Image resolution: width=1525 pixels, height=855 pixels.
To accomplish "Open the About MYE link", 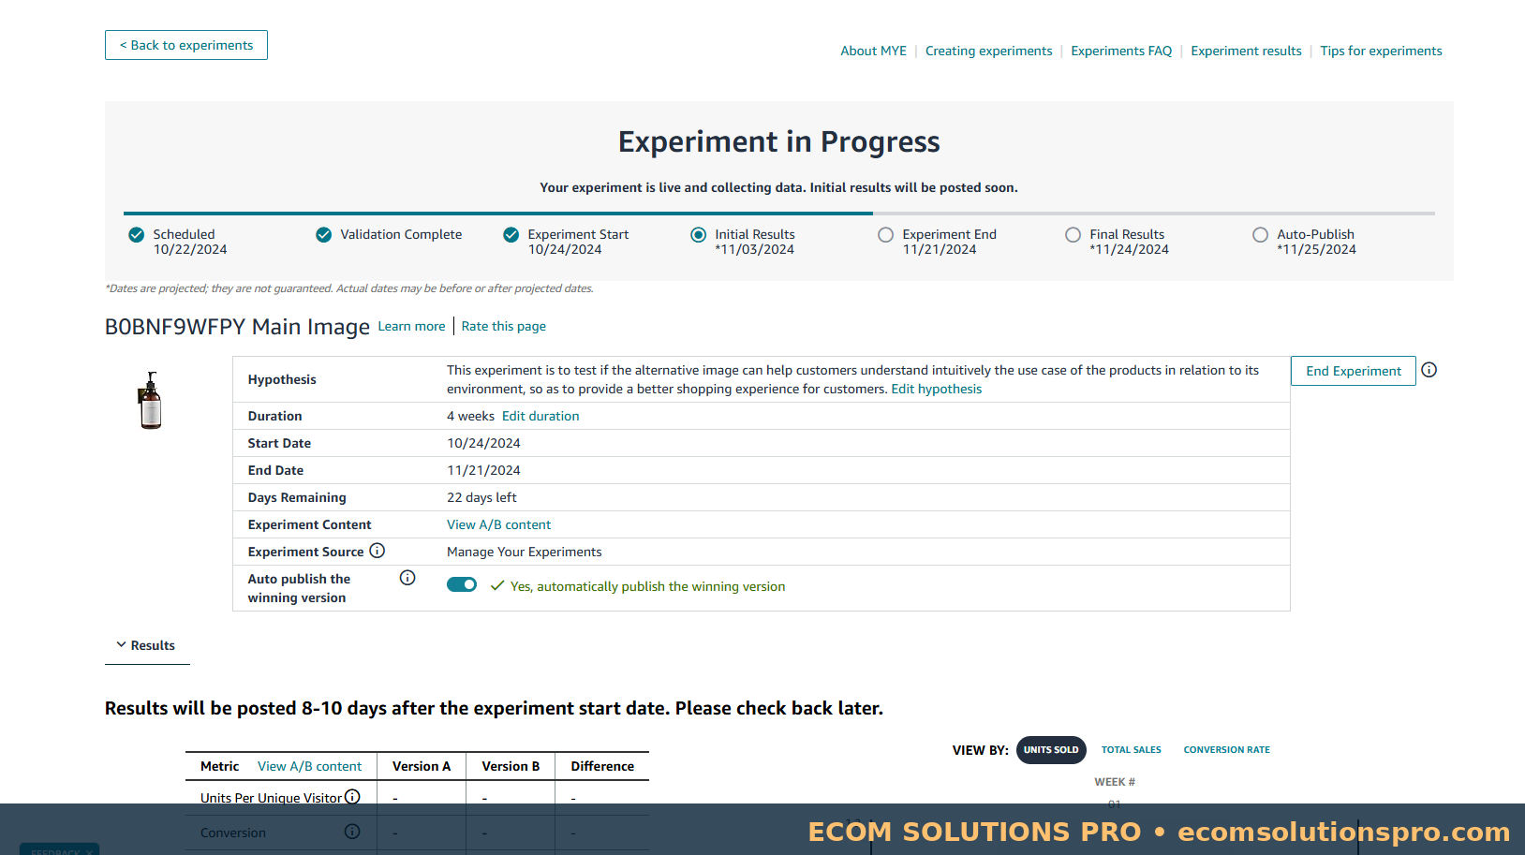I will point(874,52).
